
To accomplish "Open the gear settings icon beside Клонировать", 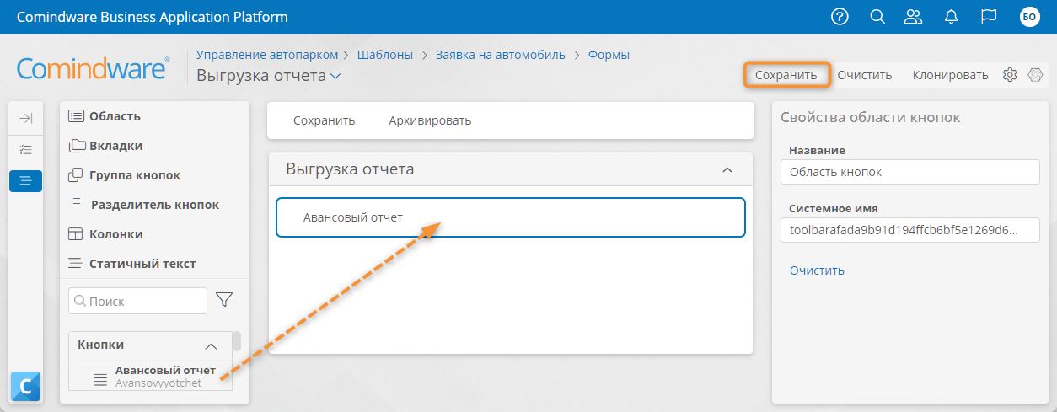I will 1010,75.
